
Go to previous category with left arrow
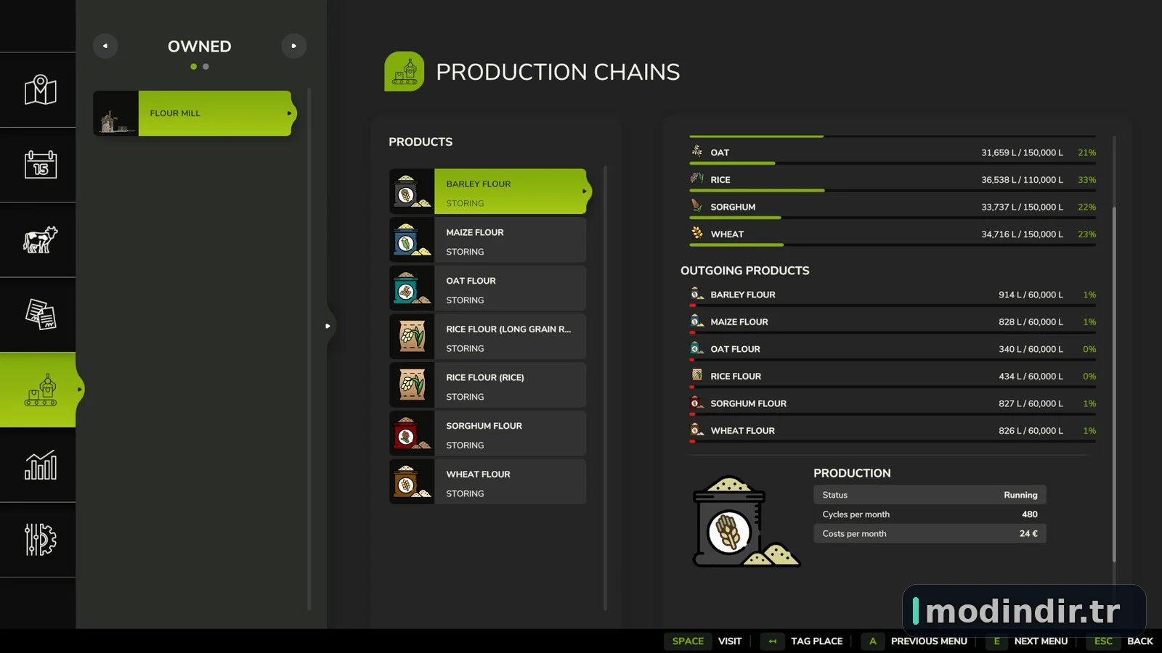tap(105, 46)
